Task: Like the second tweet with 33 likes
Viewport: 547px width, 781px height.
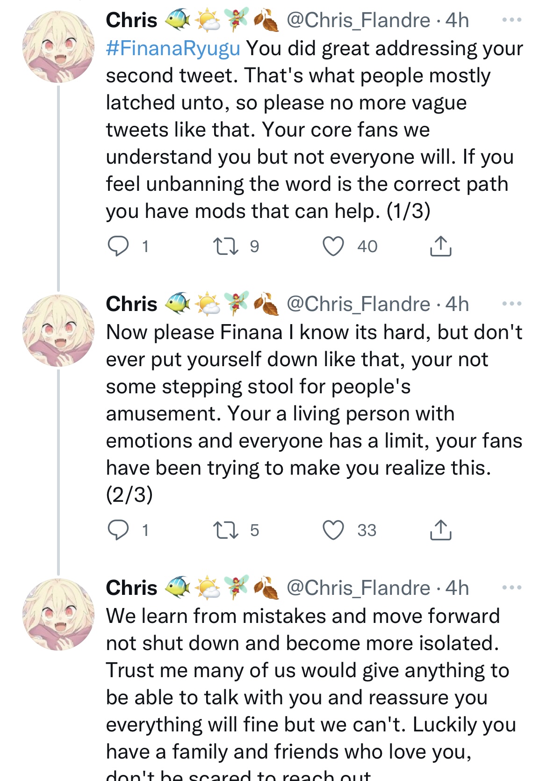Action: pyautogui.click(x=333, y=530)
